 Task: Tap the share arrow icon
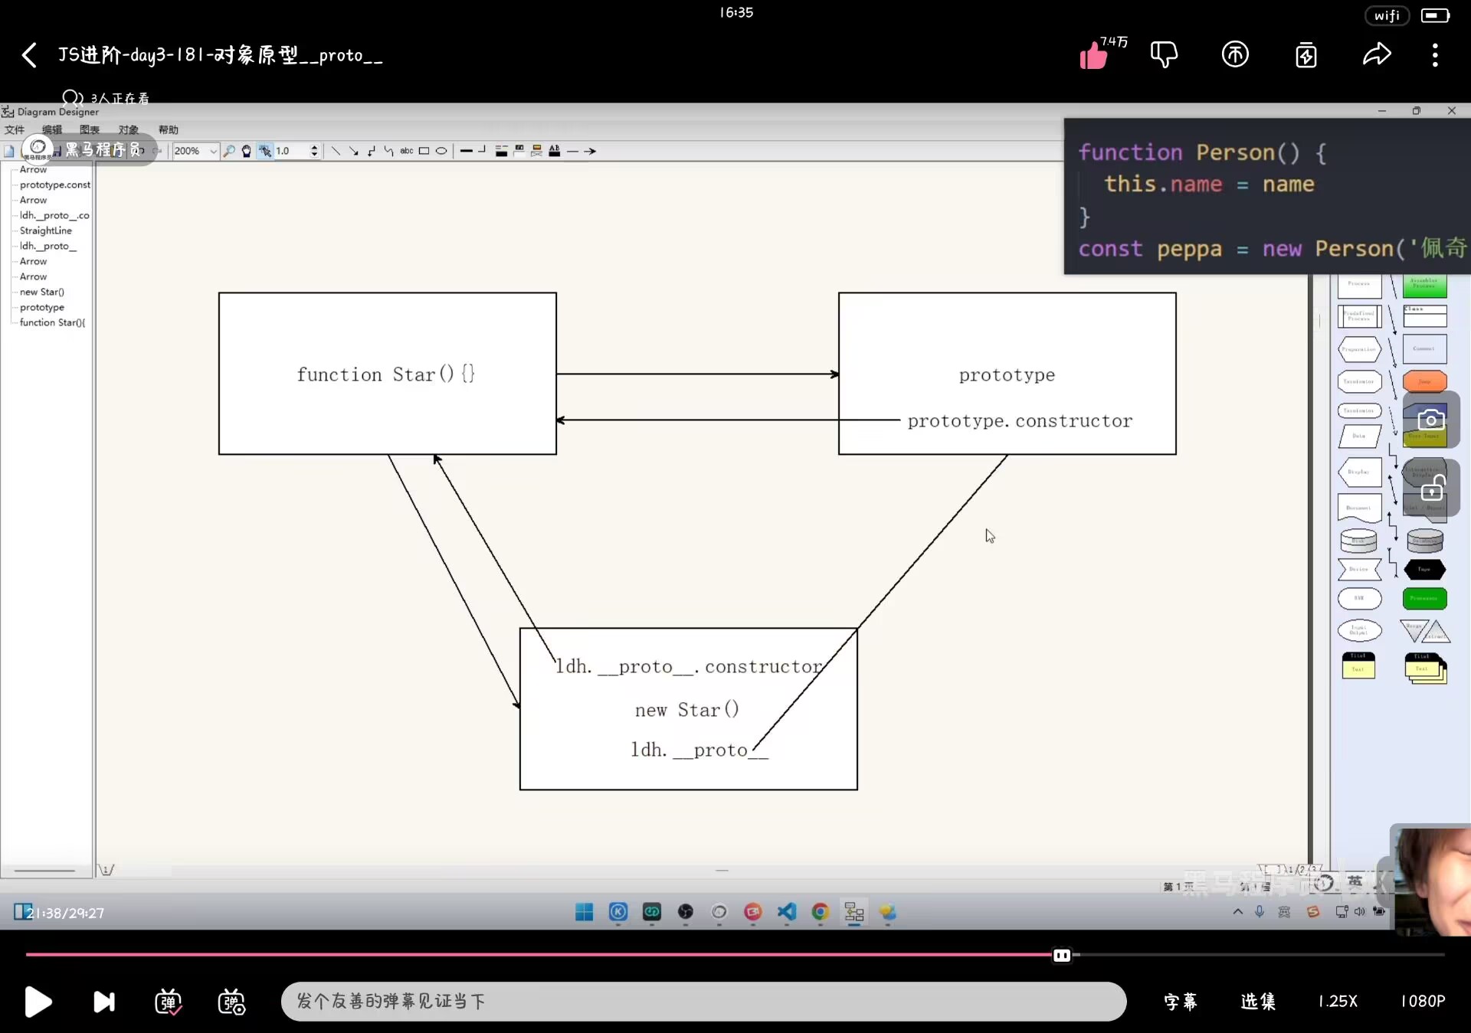[1377, 54]
